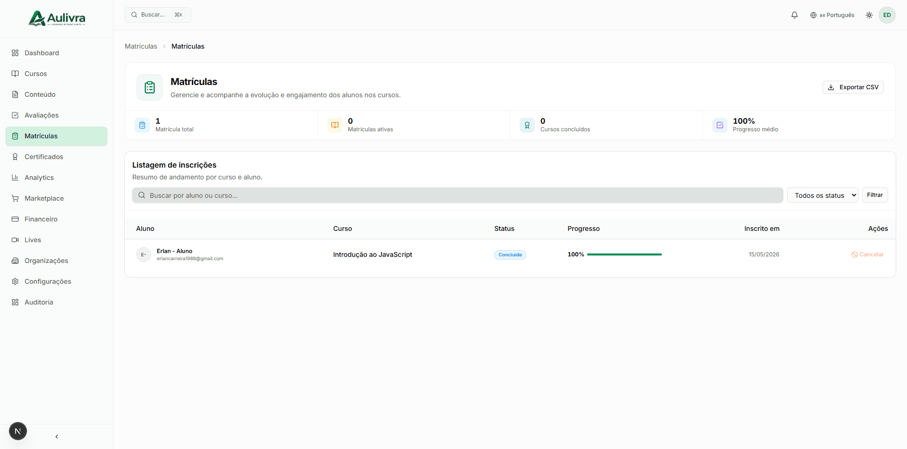Click the E- student avatar

(144, 254)
